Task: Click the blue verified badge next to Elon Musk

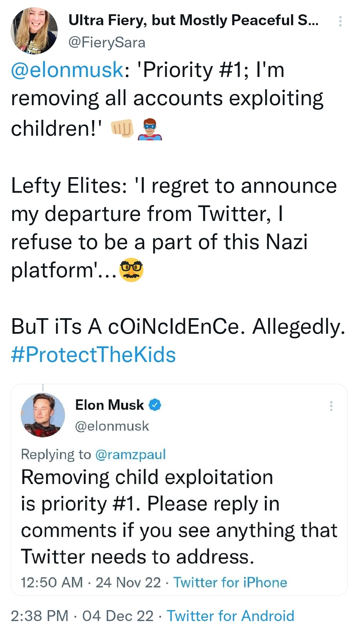Action: (155, 405)
